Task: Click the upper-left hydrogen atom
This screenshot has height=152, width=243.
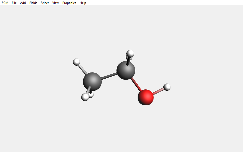Action: [76, 62]
